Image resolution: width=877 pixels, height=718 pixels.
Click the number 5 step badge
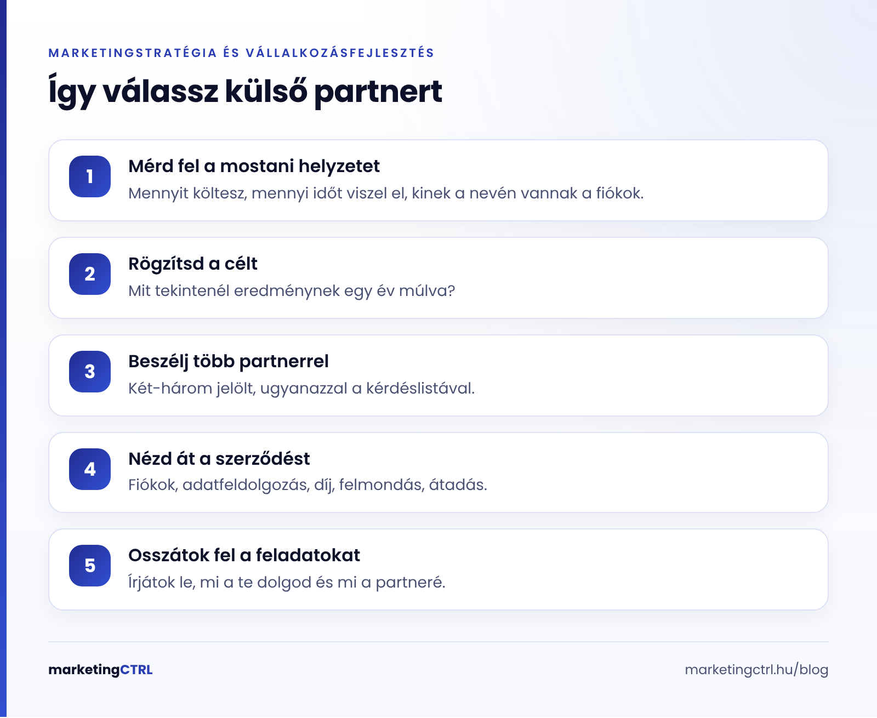pyautogui.click(x=90, y=566)
